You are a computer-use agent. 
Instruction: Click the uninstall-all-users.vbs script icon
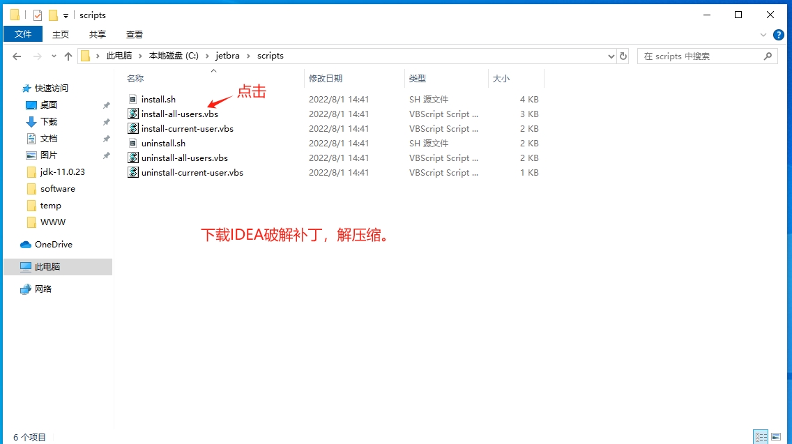click(133, 158)
